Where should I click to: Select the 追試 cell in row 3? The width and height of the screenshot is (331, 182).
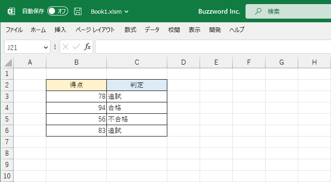click(137, 96)
